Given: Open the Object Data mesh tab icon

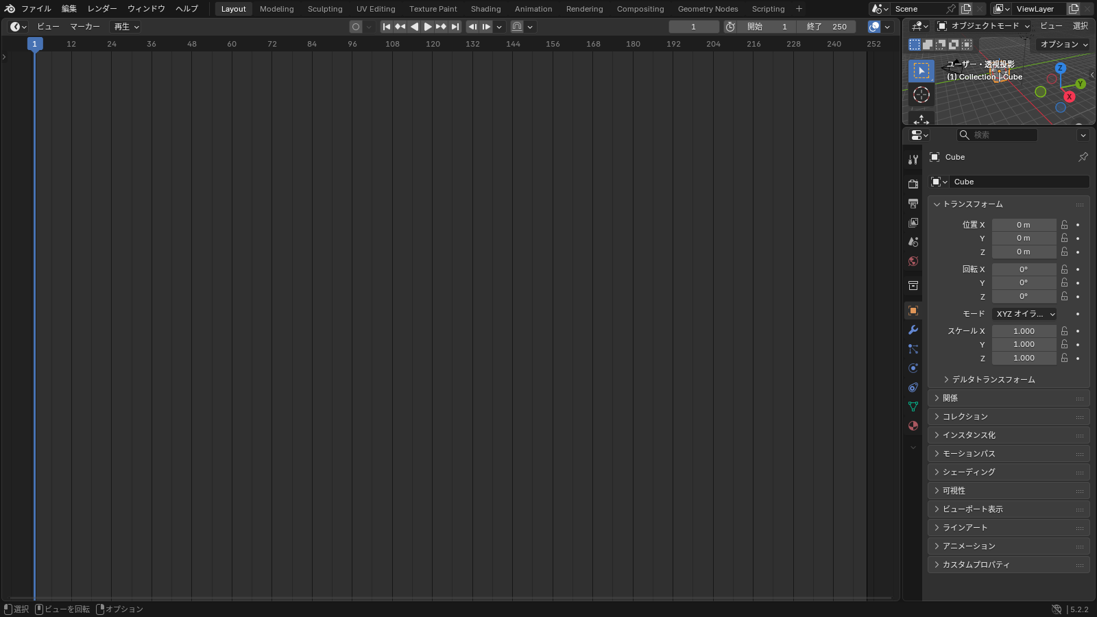Looking at the screenshot, I should [913, 407].
